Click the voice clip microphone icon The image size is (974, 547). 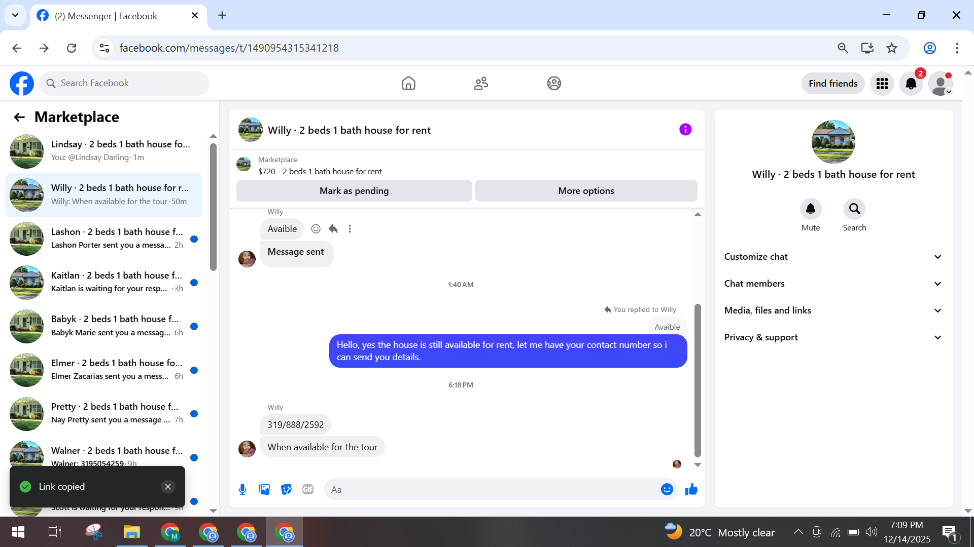tap(242, 489)
